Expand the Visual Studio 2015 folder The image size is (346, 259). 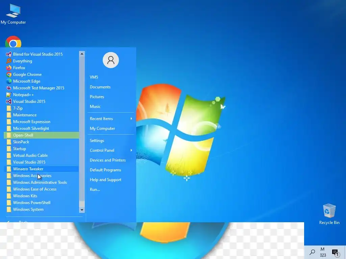click(41, 162)
